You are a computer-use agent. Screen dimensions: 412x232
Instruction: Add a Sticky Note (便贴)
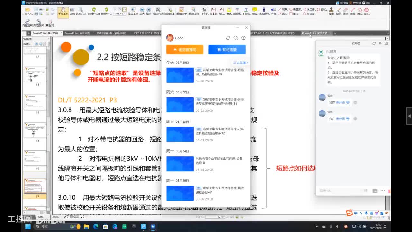(255, 12)
